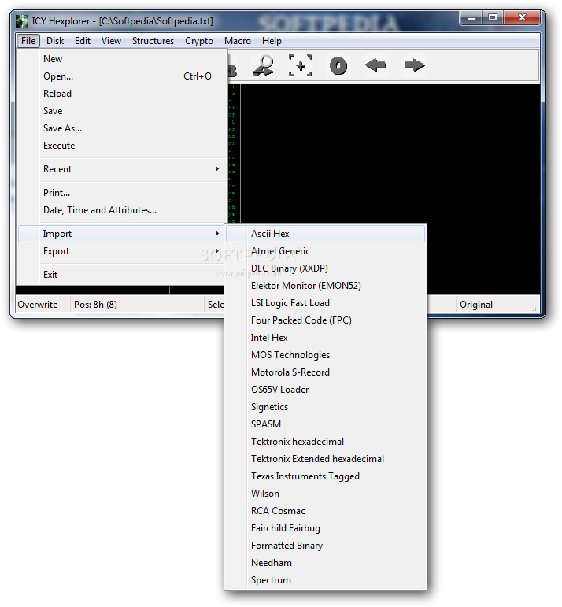Import as Fairchild Fairbug
Screen dimensions: 562x607
[326, 528]
